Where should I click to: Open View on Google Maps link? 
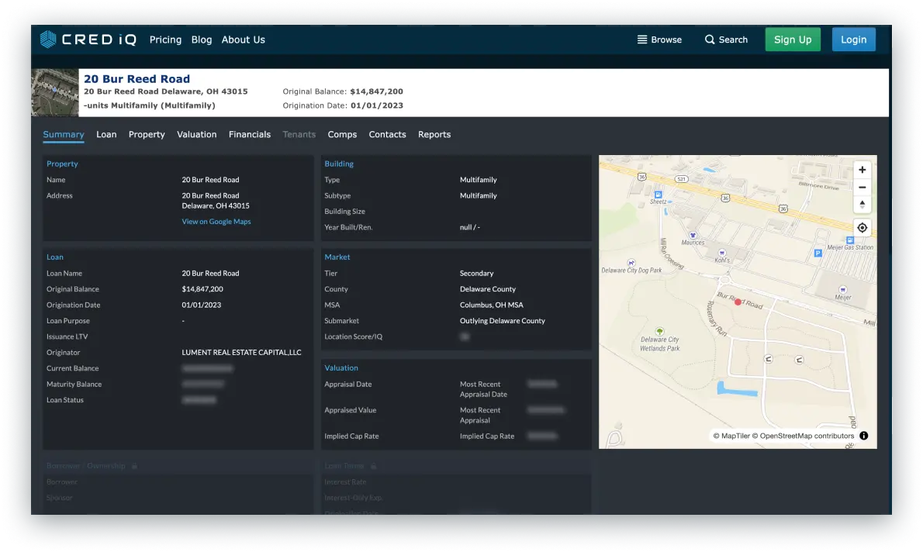pyautogui.click(x=216, y=222)
